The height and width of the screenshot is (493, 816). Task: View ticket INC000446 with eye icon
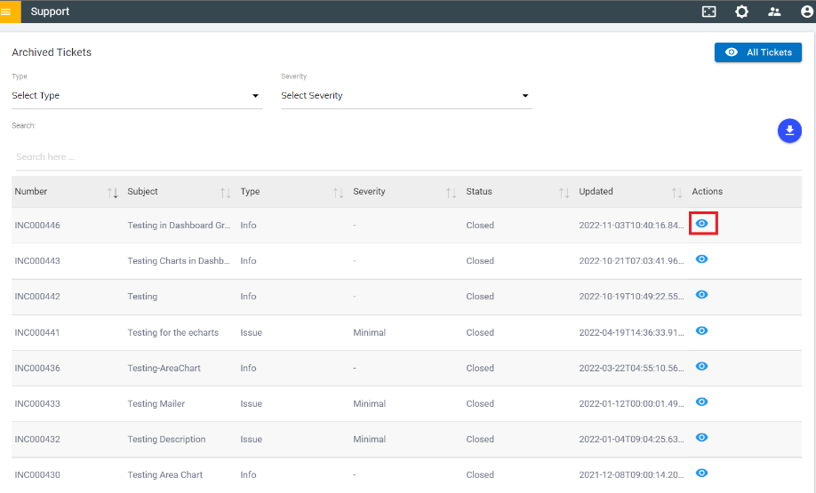pos(702,224)
